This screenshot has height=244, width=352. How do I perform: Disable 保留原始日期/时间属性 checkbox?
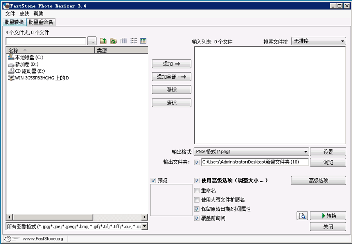[197, 208]
